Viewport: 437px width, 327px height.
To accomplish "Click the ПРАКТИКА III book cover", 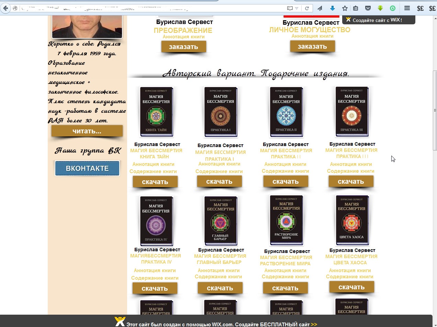I will click(351, 112).
